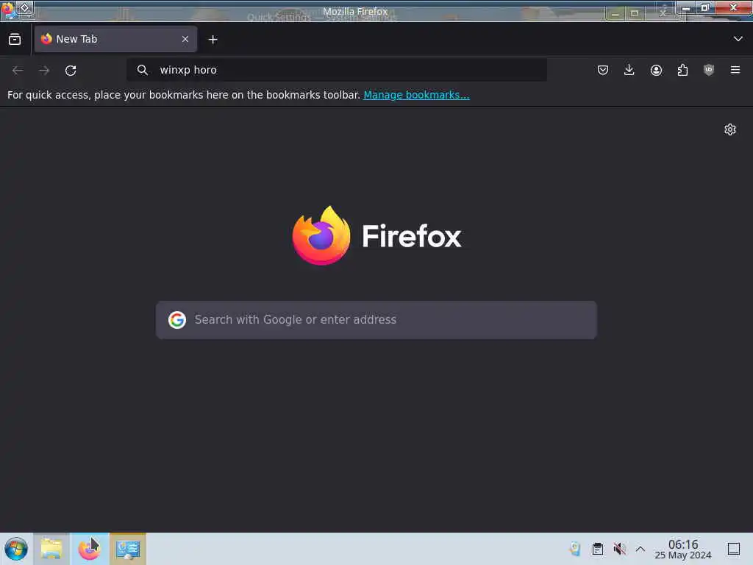Expand the list all tabs chevron
Screen dimensions: 753x565
pyautogui.click(x=738, y=39)
